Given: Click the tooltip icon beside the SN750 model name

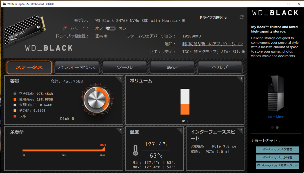Looking at the screenshot, I should [x=183, y=21].
